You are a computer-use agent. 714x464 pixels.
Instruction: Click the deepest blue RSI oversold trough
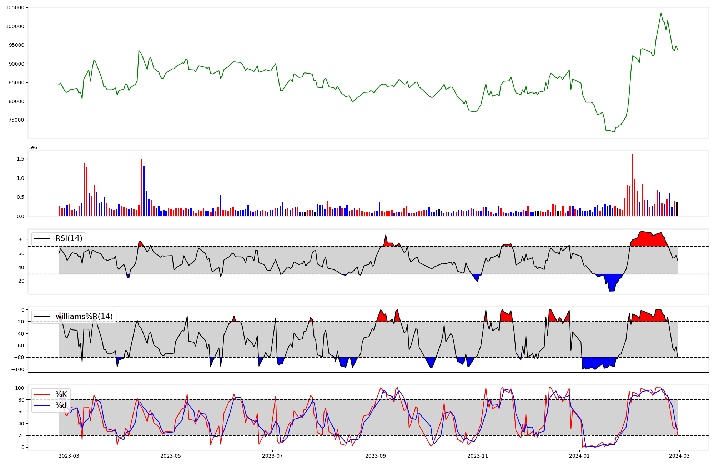612,288
